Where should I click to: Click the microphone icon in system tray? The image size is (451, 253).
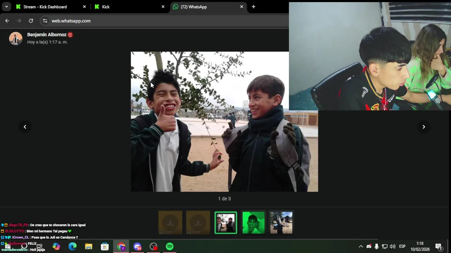(377, 246)
